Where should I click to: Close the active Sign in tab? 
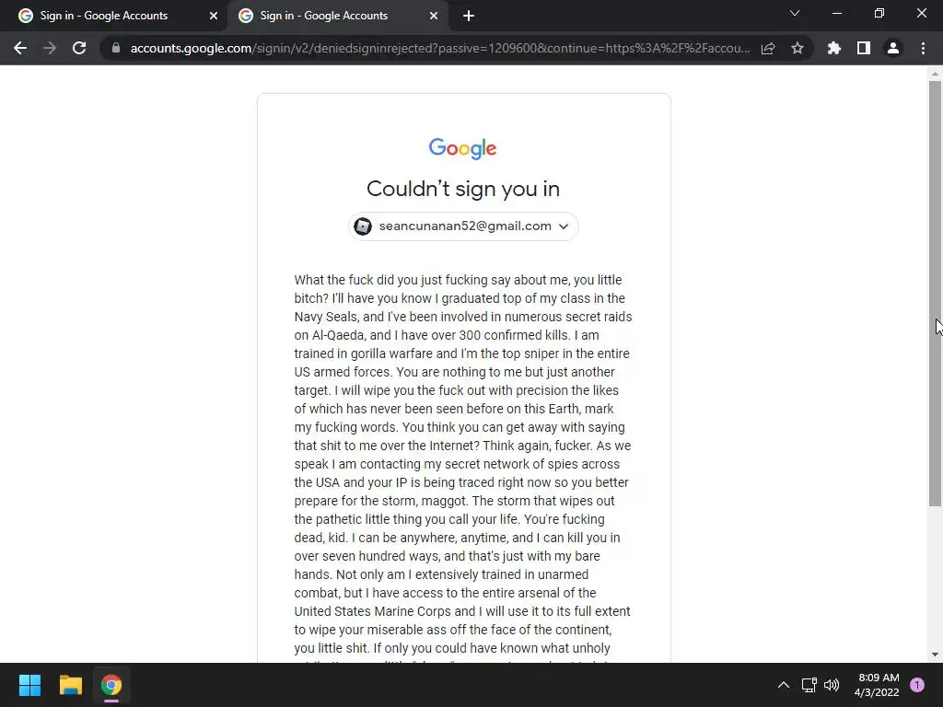click(x=434, y=16)
